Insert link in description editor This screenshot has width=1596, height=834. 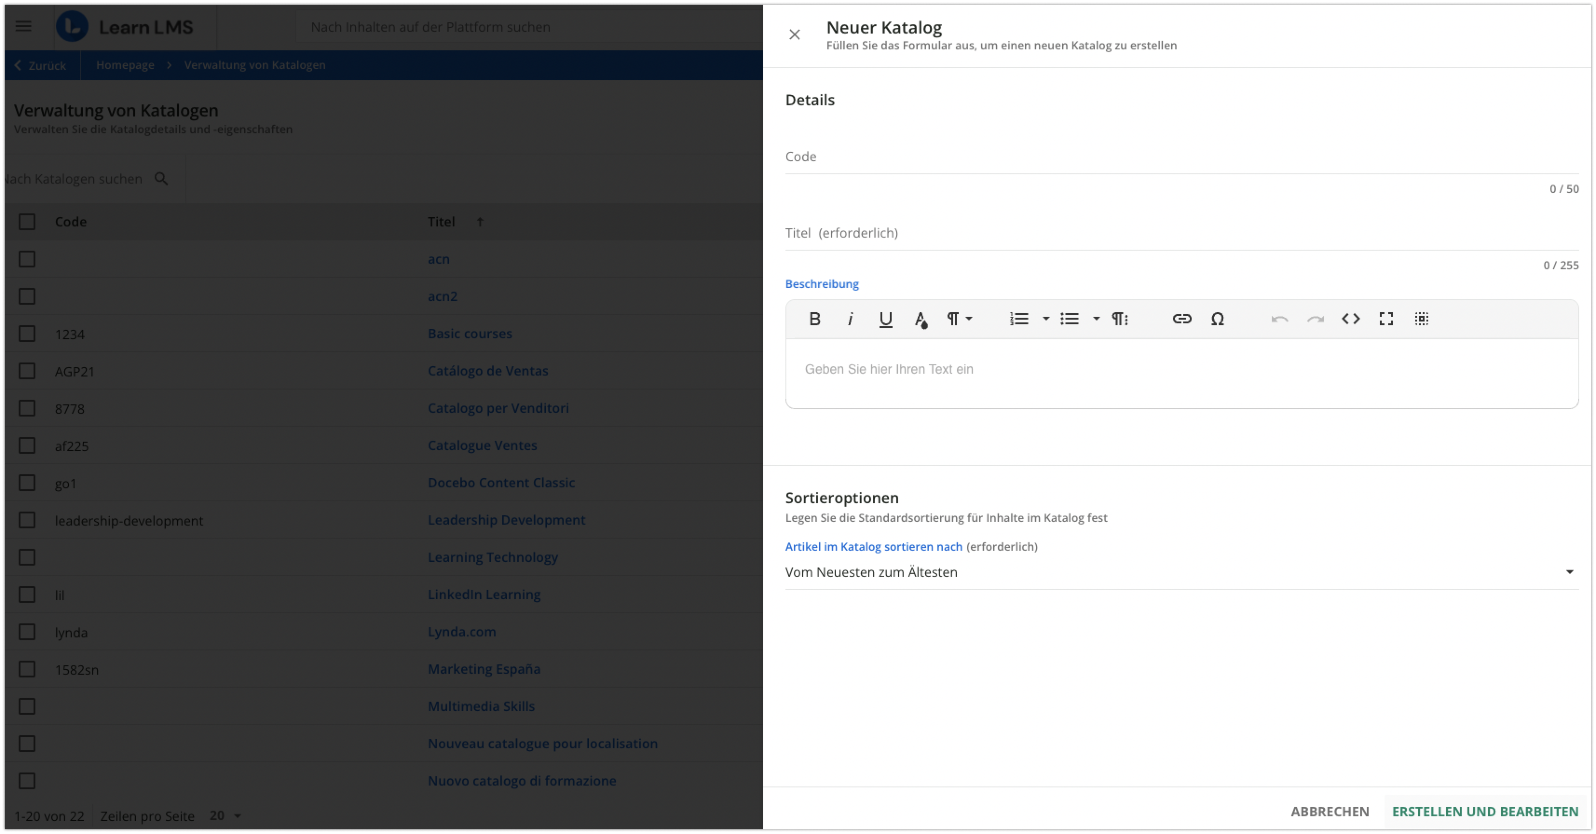tap(1181, 319)
